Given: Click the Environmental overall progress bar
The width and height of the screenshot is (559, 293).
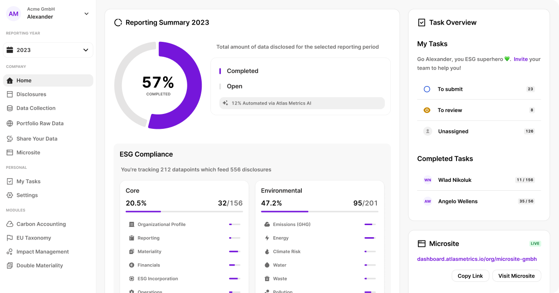Looking at the screenshot, I should click(320, 212).
